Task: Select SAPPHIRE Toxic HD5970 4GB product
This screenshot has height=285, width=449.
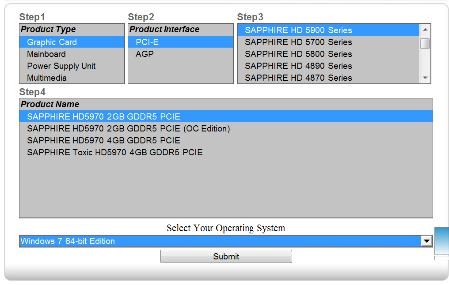Action: pos(226,152)
